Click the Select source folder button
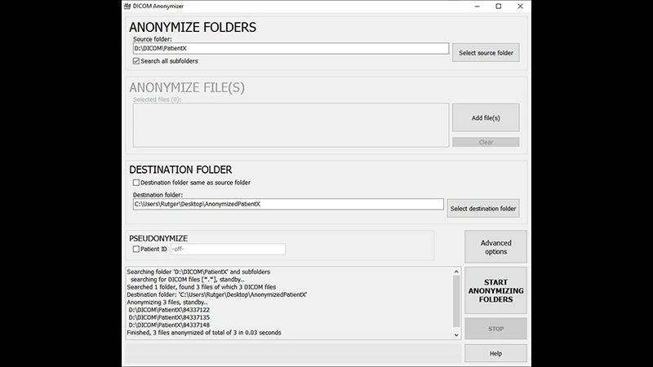Image resolution: width=653 pixels, height=367 pixels. tap(486, 53)
